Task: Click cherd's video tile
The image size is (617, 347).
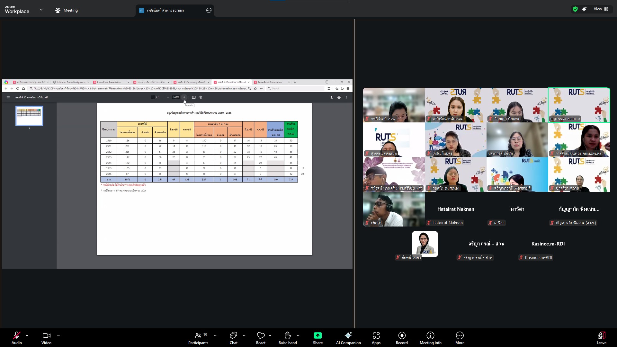Action: [394, 209]
